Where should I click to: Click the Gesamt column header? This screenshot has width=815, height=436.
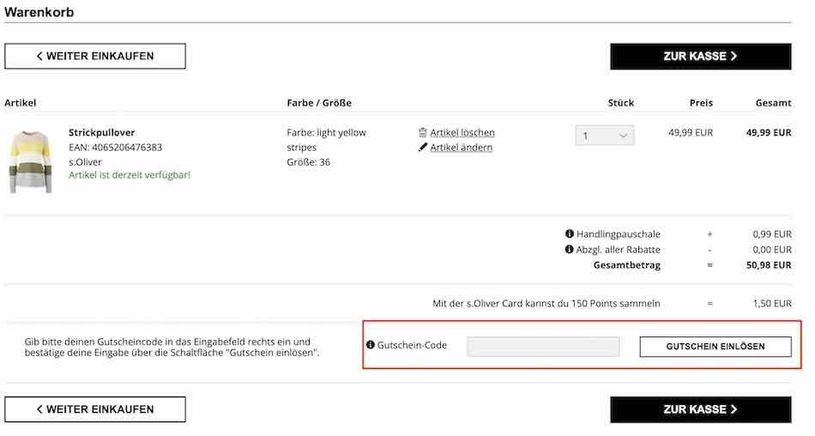(774, 103)
